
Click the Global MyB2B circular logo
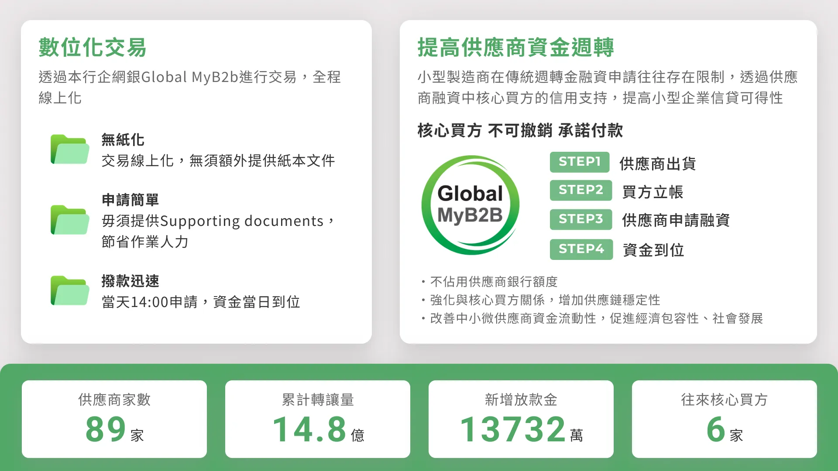pyautogui.click(x=471, y=205)
